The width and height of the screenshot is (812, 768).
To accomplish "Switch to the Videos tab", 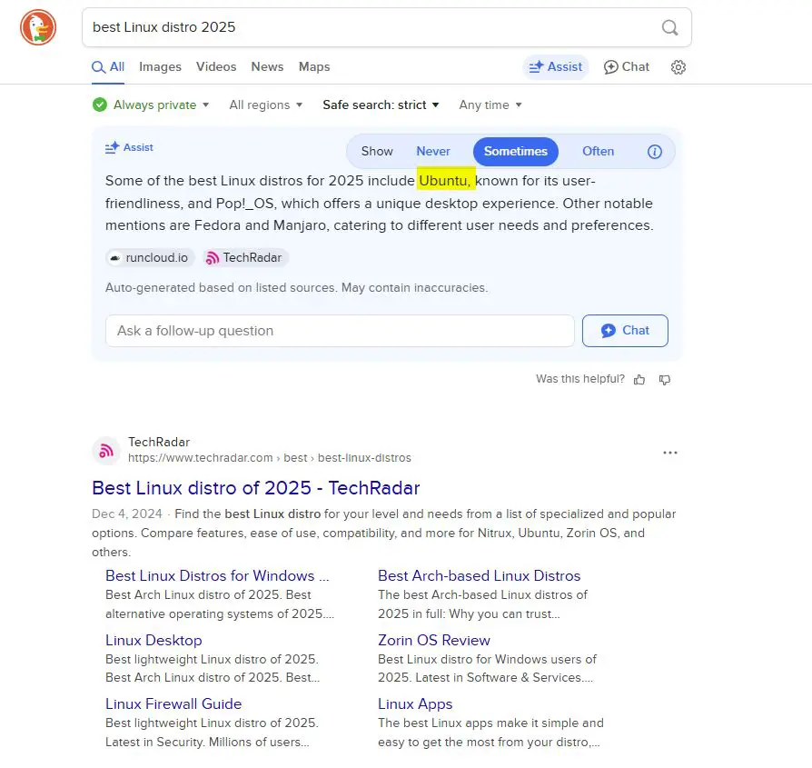I will pos(216,67).
